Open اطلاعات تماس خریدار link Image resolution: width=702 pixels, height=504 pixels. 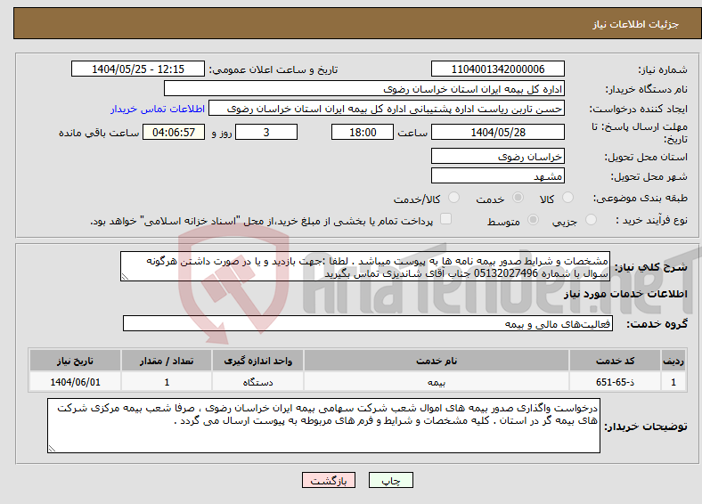[x=158, y=109]
